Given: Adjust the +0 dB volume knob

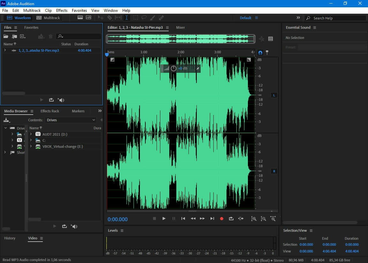Looking at the screenshot, I should [x=173, y=69].
